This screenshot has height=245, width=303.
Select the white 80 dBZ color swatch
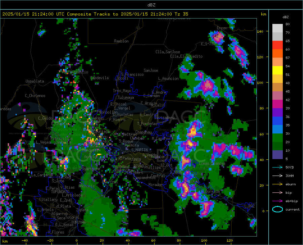(277, 28)
